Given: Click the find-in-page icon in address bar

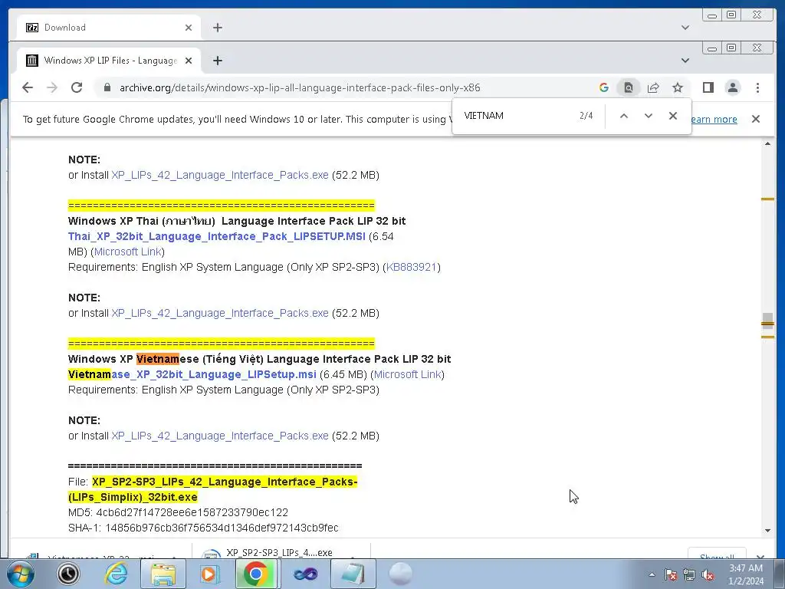Looking at the screenshot, I should click(629, 87).
